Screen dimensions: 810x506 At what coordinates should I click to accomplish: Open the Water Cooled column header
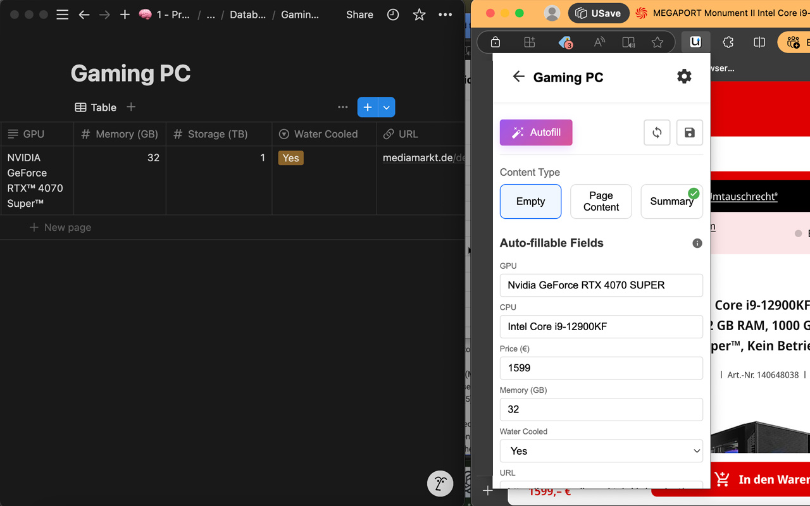tap(325, 134)
